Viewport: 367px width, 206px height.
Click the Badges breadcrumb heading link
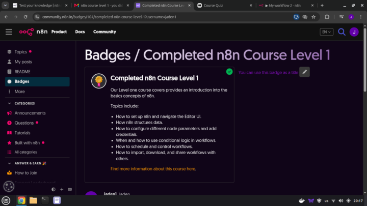click(x=108, y=55)
